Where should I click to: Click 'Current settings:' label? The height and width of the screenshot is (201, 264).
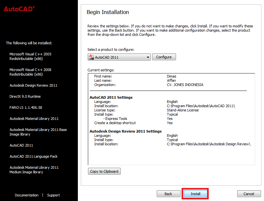point(101,70)
